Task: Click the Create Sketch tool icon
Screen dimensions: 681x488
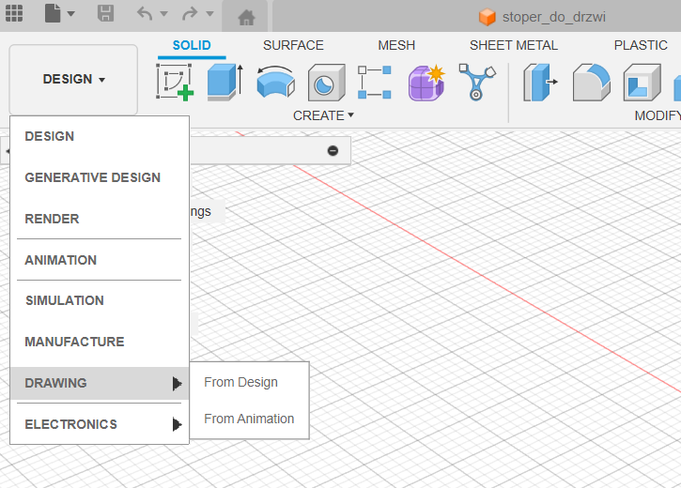Action: [x=175, y=83]
